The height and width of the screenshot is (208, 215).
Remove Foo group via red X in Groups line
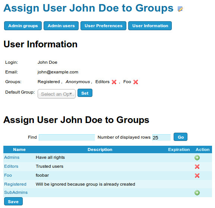pyautogui.click(x=136, y=82)
